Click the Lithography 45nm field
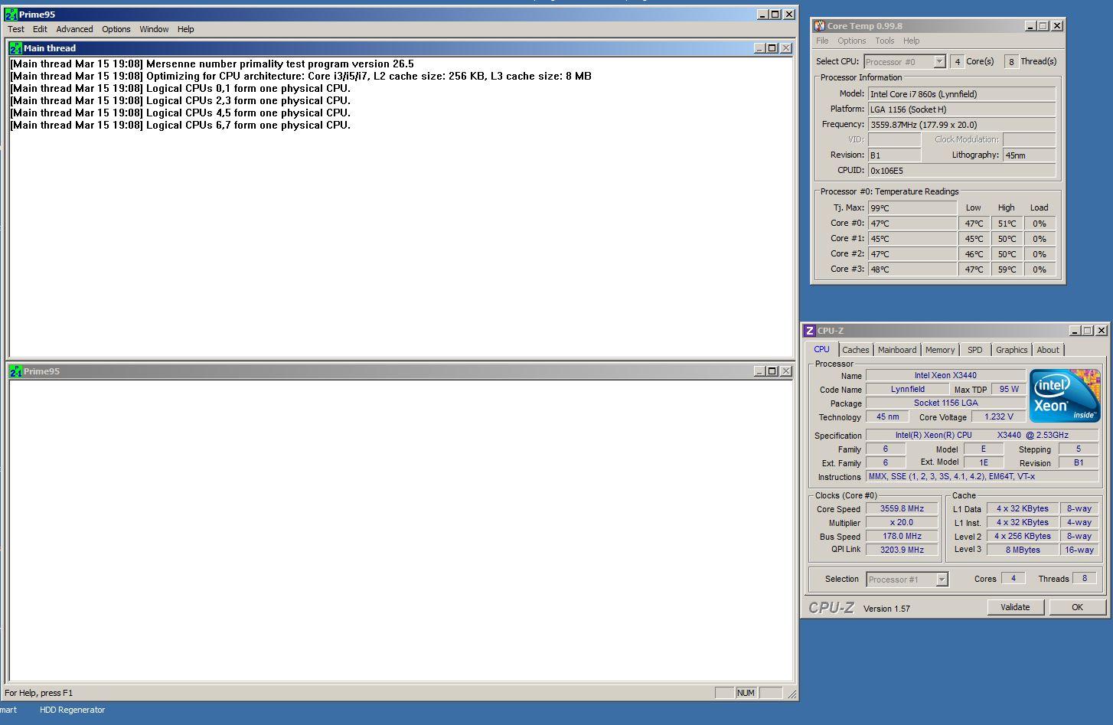Screen dimensions: 1113x725 (x=1029, y=155)
